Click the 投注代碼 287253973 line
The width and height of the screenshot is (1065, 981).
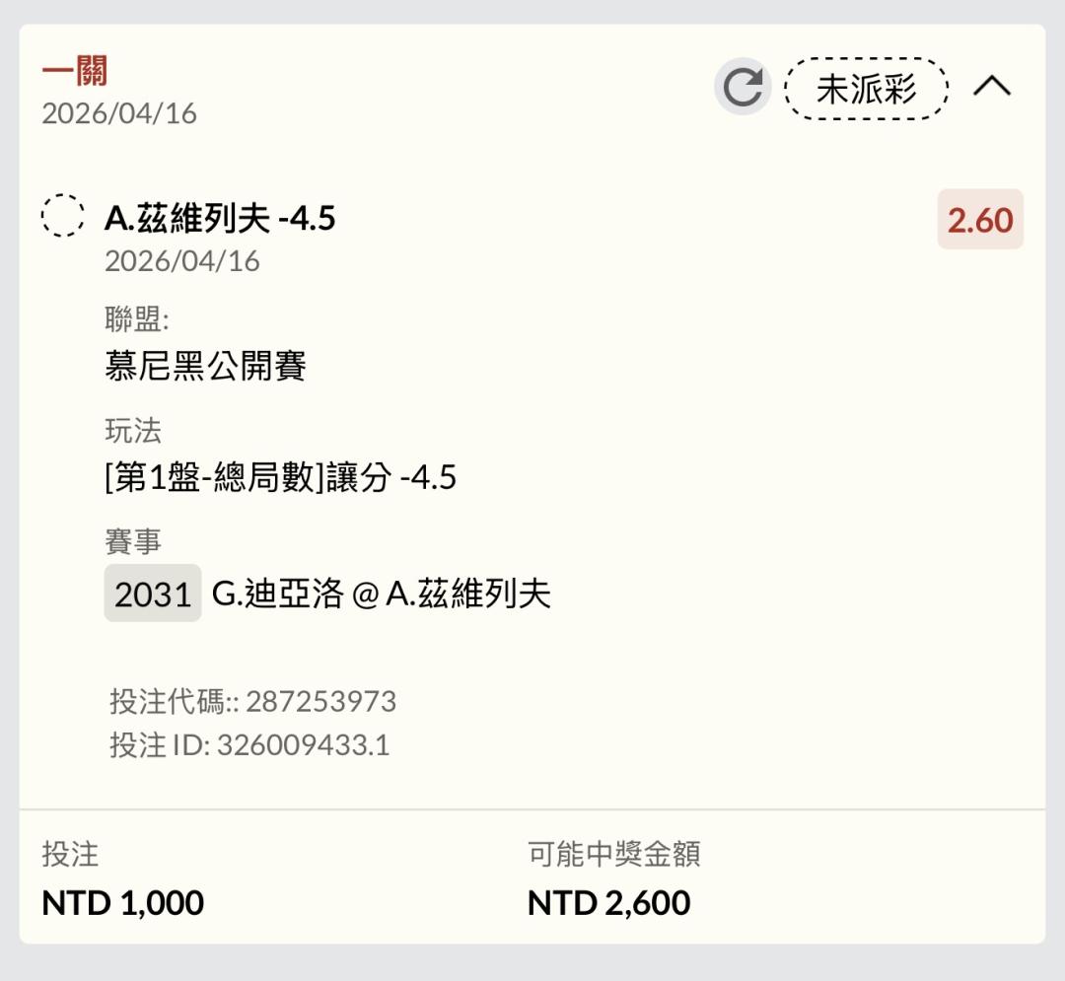point(252,701)
